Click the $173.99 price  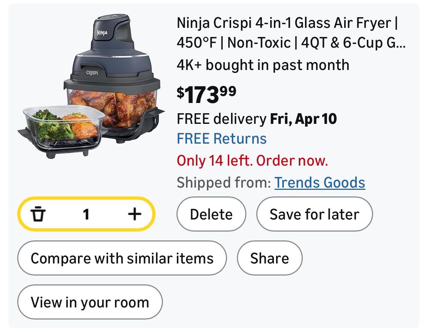pyautogui.click(x=206, y=95)
